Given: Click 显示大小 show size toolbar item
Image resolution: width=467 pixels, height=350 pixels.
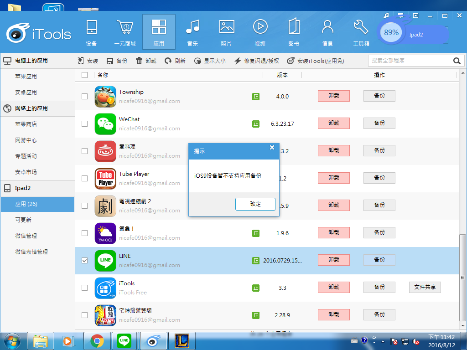Looking at the screenshot, I should 210,61.
